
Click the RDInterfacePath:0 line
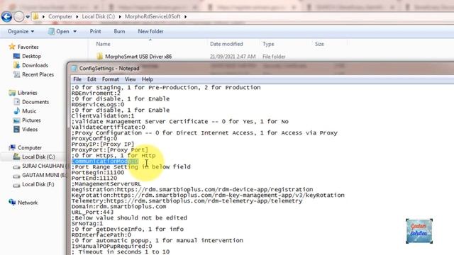pos(101,234)
